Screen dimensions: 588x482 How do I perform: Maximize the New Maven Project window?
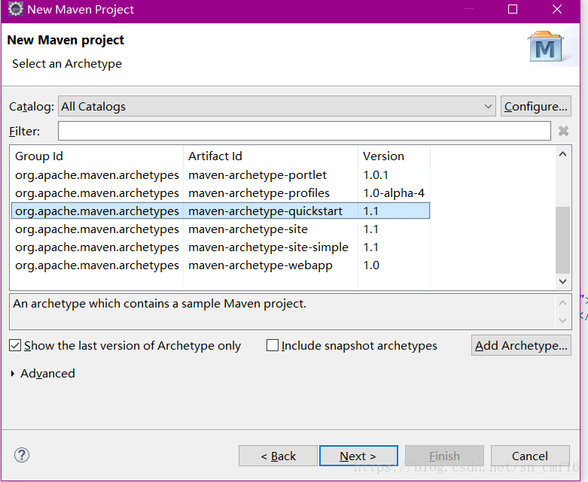[513, 9]
